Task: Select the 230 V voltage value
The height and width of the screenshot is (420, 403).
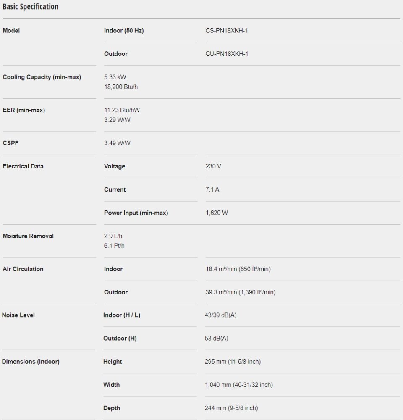Action: coord(213,166)
